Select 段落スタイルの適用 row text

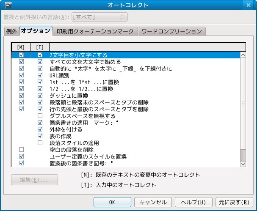tap(74, 143)
